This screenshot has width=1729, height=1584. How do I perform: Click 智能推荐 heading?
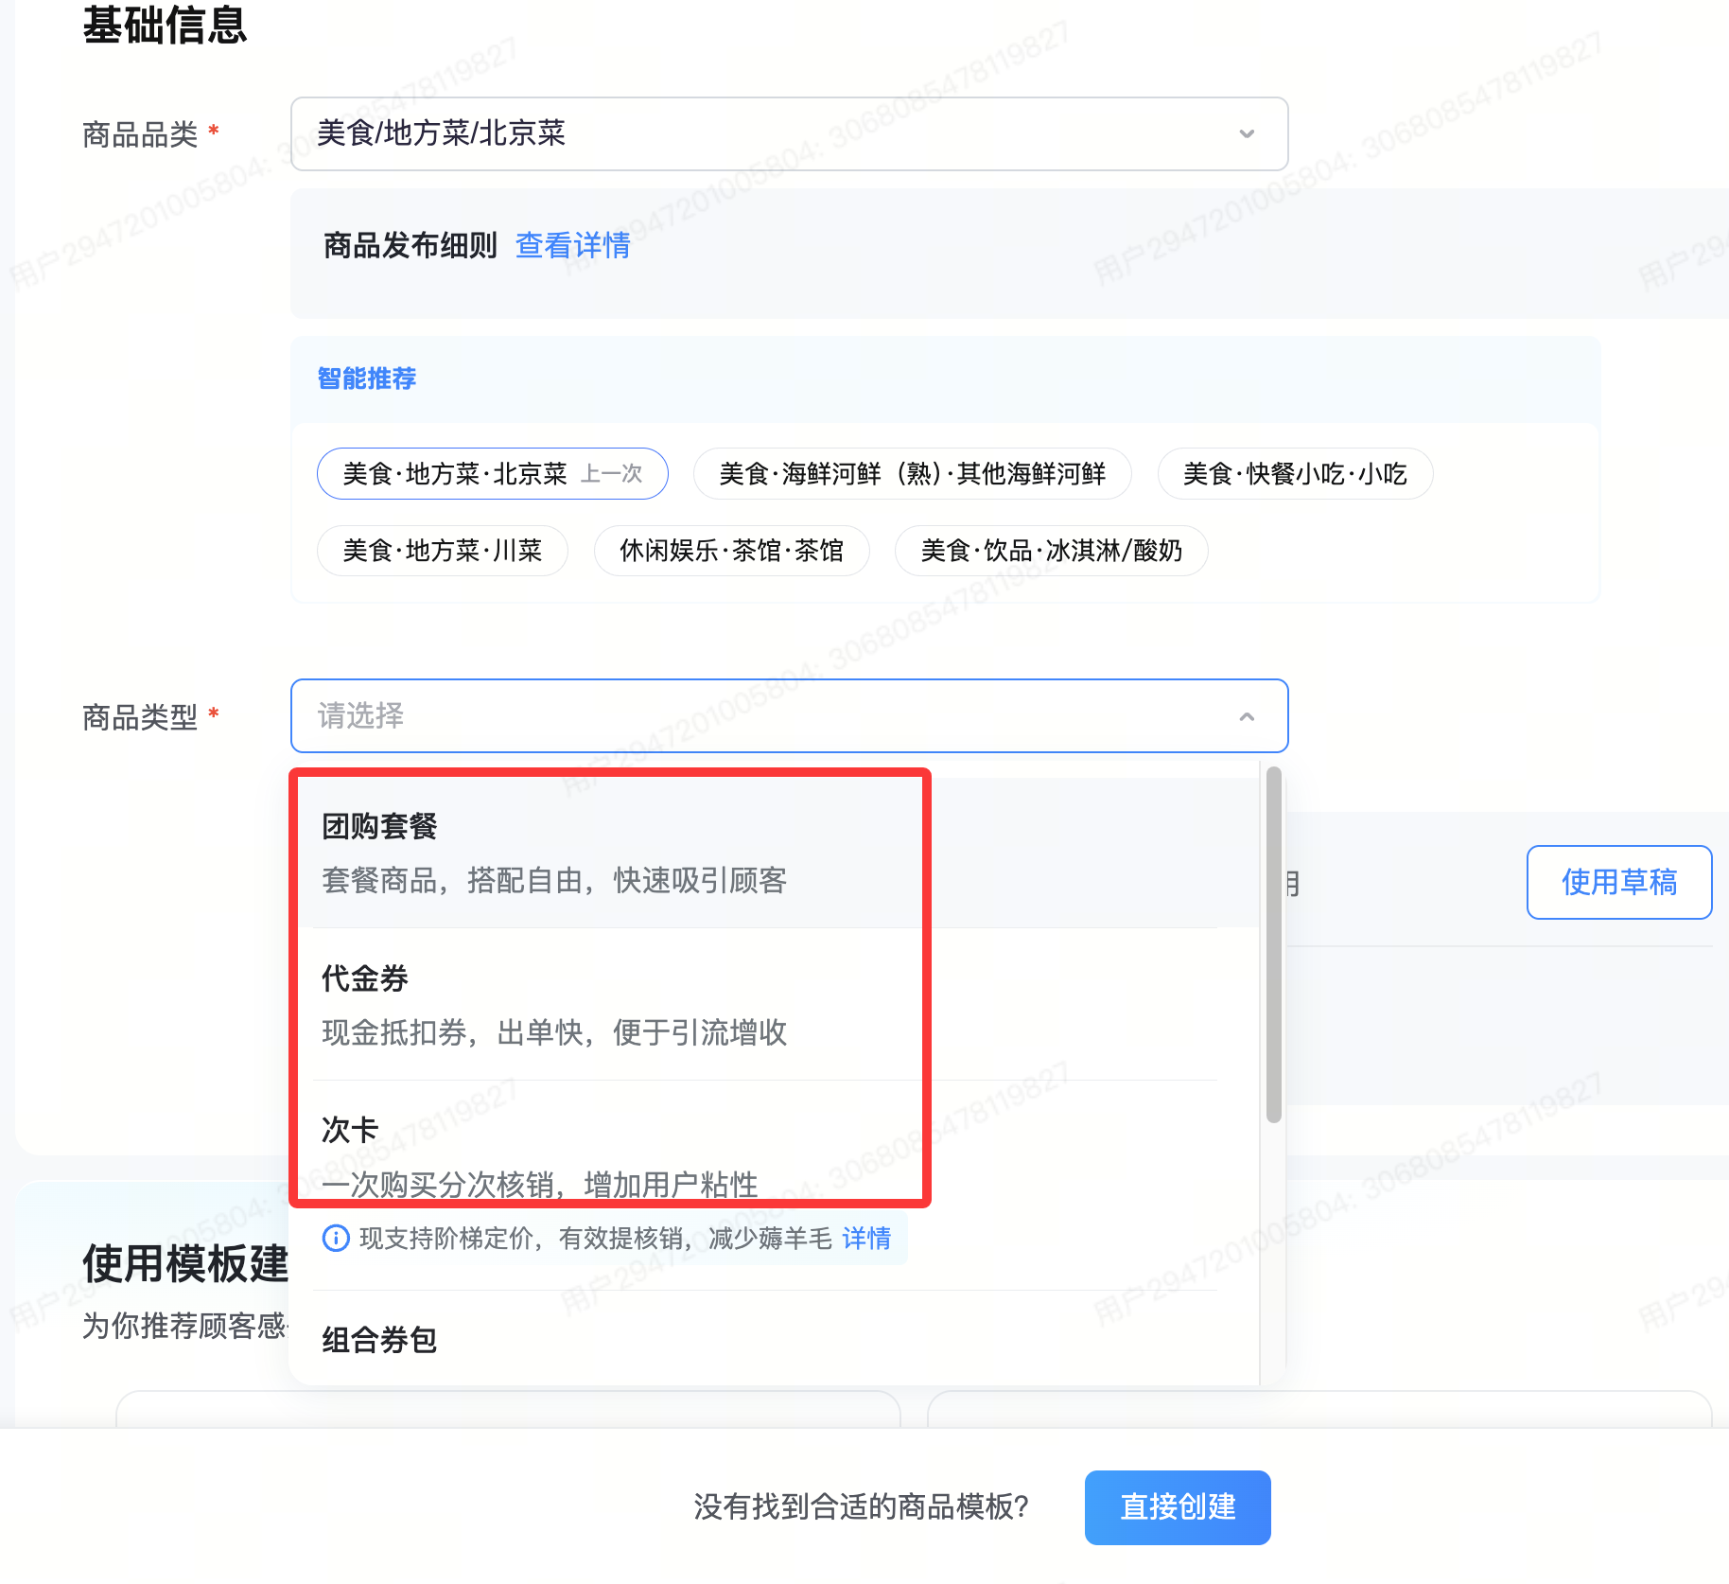pyautogui.click(x=367, y=378)
